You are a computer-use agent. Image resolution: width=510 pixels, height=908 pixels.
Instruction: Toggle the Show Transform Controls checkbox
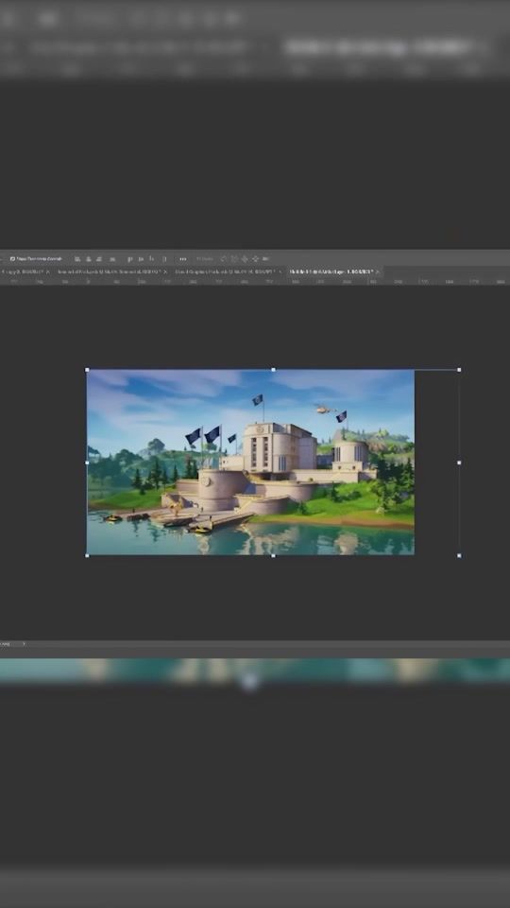tap(12, 259)
